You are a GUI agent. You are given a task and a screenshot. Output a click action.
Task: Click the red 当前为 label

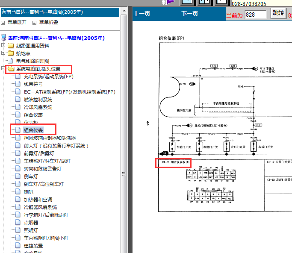point(234,15)
